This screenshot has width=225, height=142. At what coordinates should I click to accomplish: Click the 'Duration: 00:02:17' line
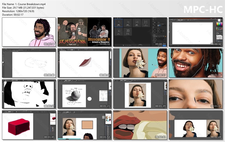pos(13,15)
